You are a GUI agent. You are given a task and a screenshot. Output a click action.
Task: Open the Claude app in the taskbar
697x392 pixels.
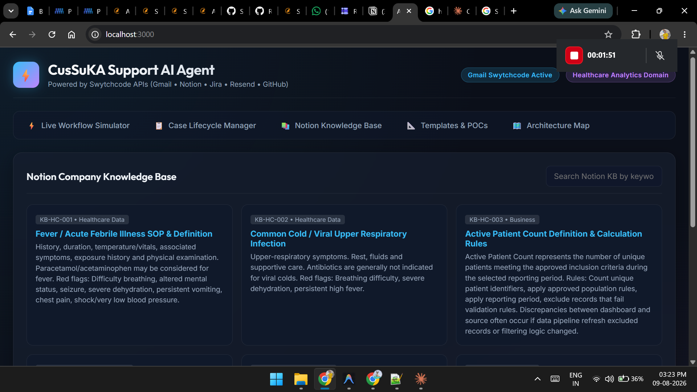tap(421, 379)
